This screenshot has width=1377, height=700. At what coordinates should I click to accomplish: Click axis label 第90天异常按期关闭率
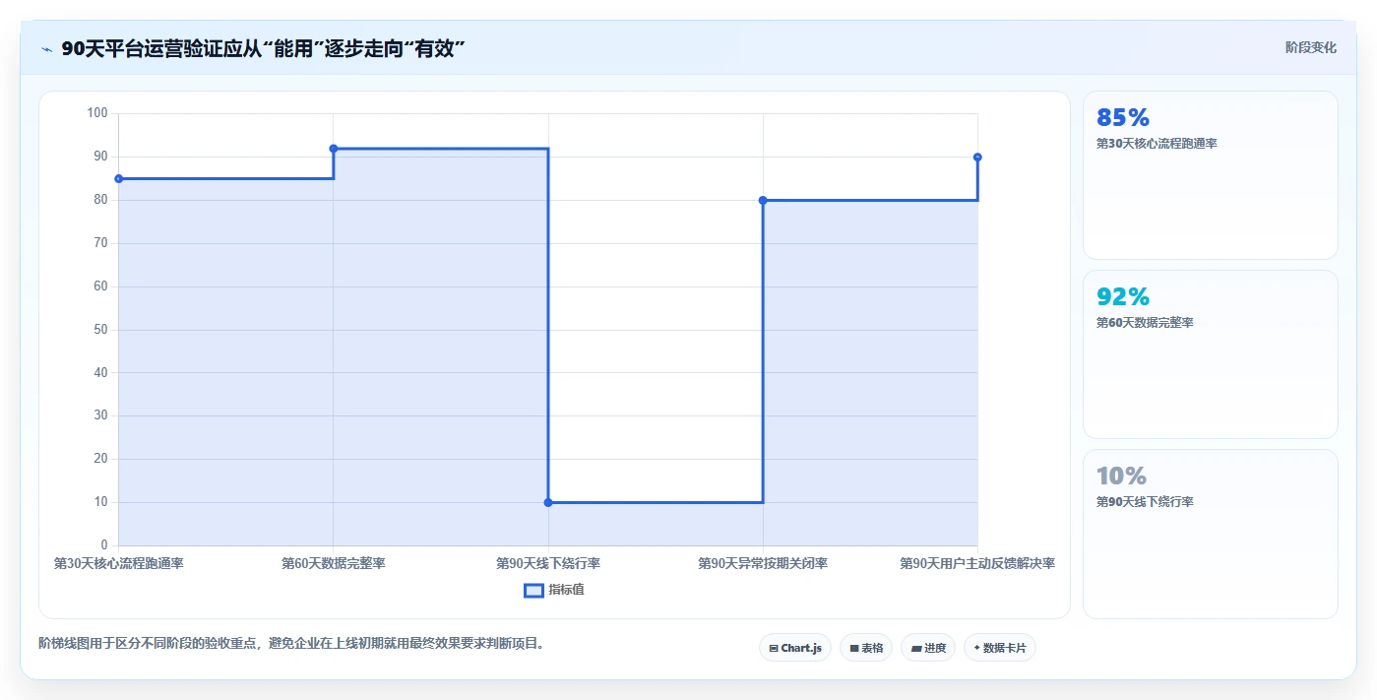763,563
